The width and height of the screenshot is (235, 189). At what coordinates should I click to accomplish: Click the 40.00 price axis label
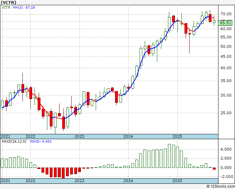tap(226, 68)
